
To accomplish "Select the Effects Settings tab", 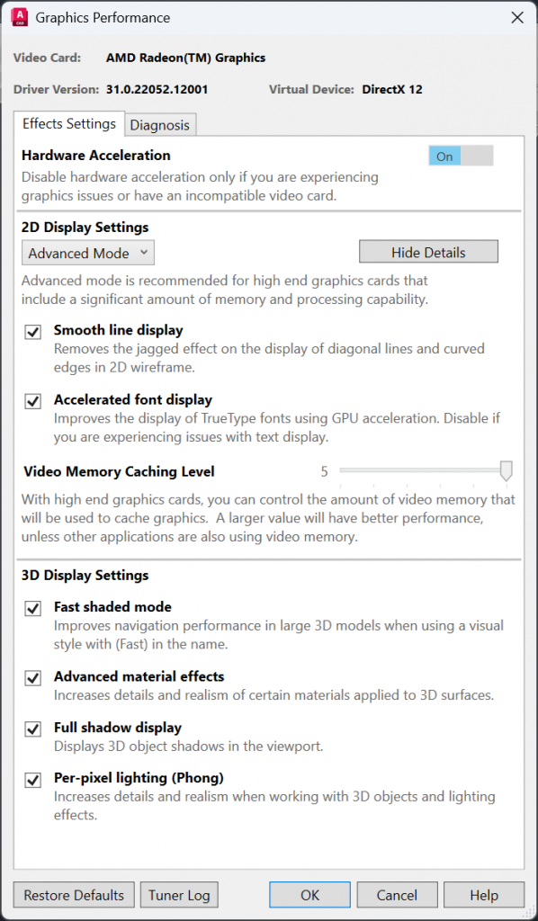I will click(69, 124).
